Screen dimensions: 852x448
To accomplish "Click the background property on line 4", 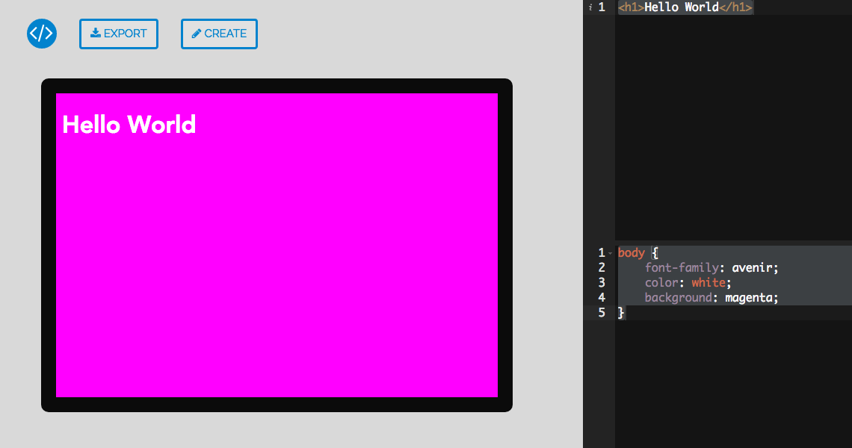I will coord(678,297).
